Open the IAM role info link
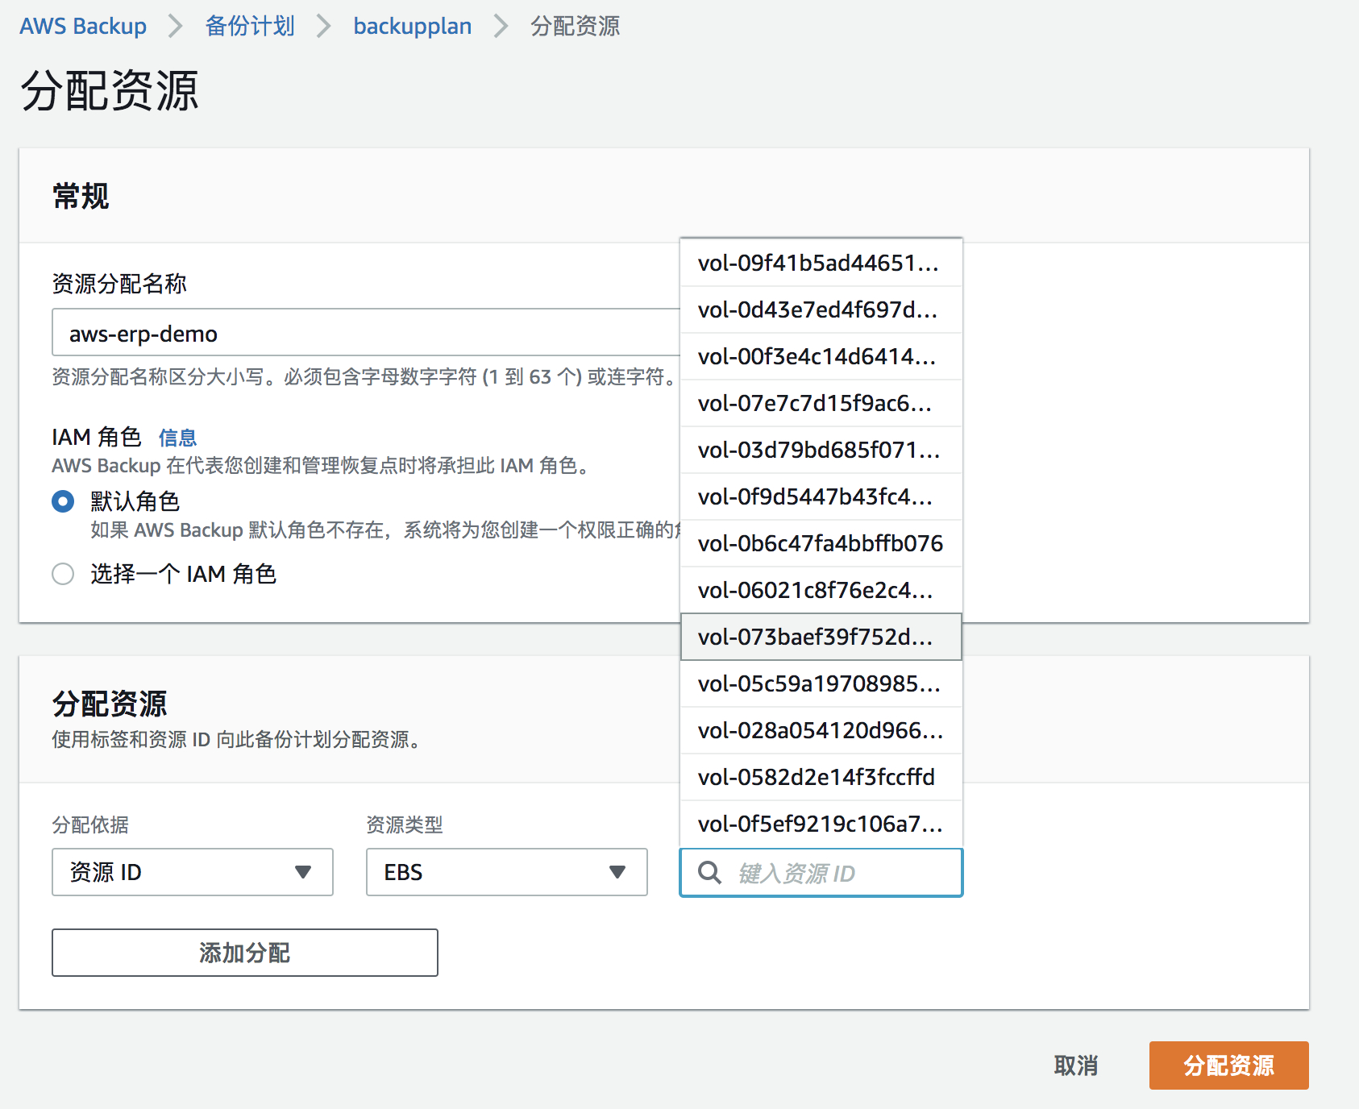This screenshot has height=1109, width=1359. tap(177, 438)
